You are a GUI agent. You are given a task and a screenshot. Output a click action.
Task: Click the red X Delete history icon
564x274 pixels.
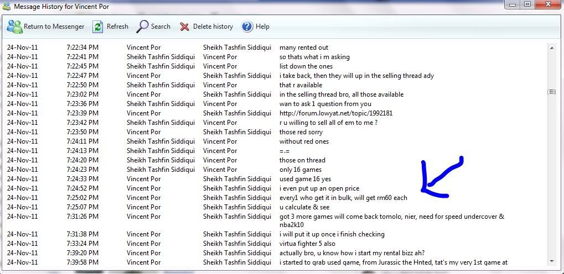pos(184,27)
